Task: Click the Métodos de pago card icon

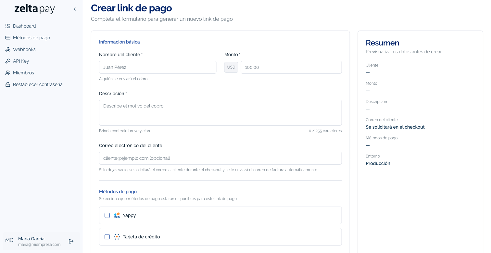Action: (x=7, y=38)
